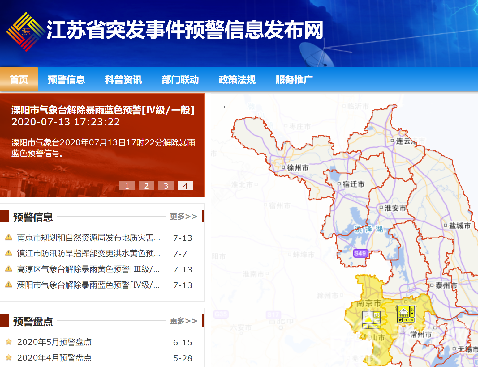Click the site title 江苏省突发事件预警信息发布网
This screenshot has width=478, height=367.
tap(185, 30)
